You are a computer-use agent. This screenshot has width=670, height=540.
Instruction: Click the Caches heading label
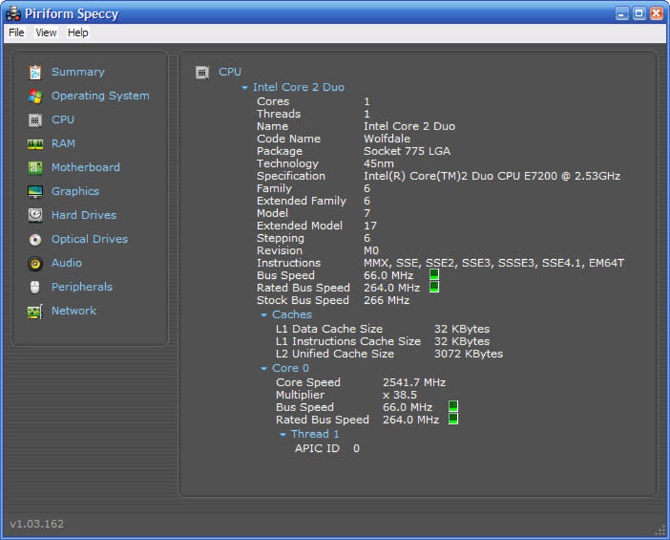click(292, 315)
